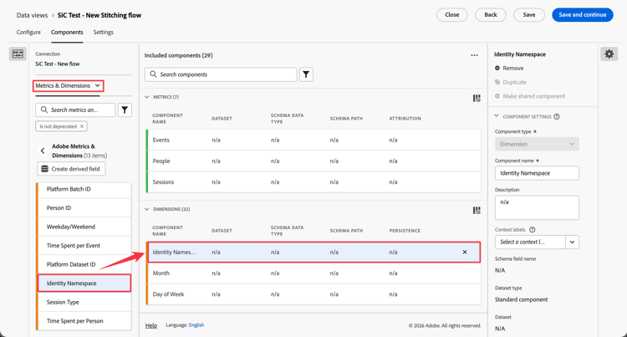The height and width of the screenshot is (337, 627).
Task: Select Weekday/Weekend in left list
Action: [x=84, y=227]
